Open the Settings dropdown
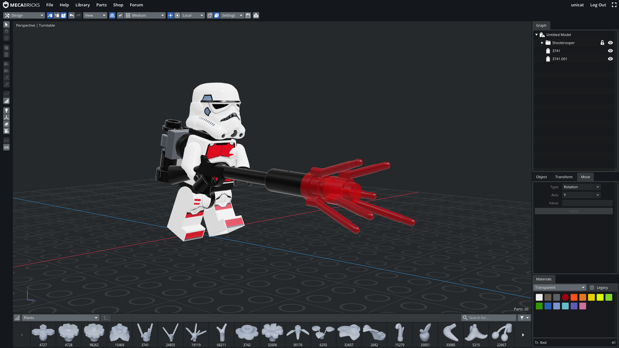 tap(232, 15)
